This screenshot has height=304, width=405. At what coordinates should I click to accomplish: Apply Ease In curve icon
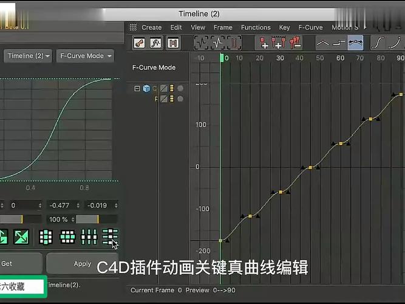[395, 43]
